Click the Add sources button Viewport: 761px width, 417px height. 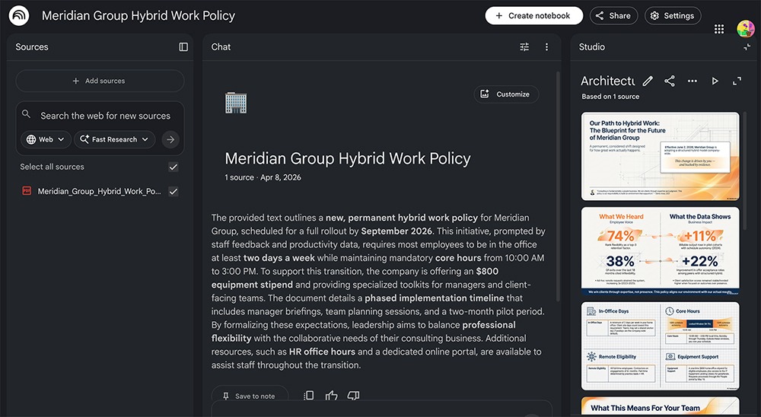pyautogui.click(x=100, y=81)
